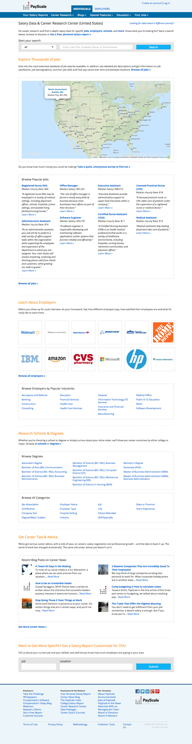Click the 'Log in' link
This screenshot has width=192, height=744.
click(x=167, y=3)
